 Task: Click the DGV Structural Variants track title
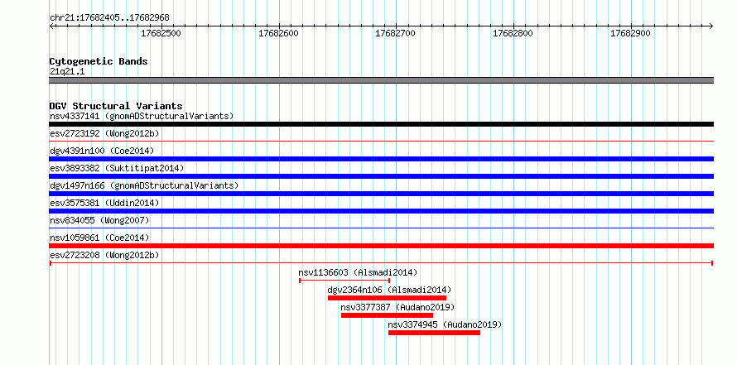116,106
